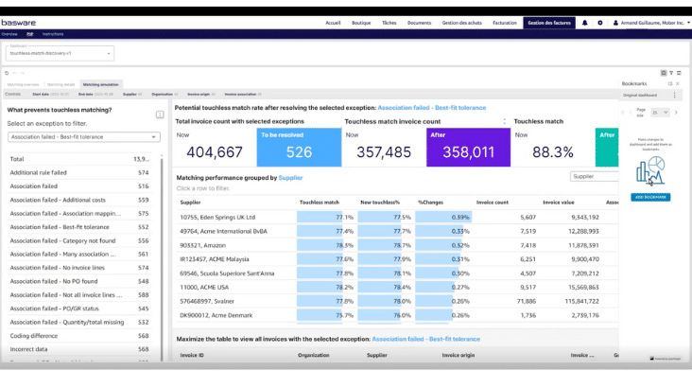Screen dimensions: 692x388
Task: Open the notifications bell icon
Action: (584, 22)
